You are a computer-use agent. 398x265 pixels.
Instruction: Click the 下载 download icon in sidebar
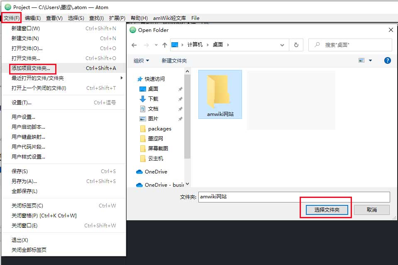click(x=142, y=99)
